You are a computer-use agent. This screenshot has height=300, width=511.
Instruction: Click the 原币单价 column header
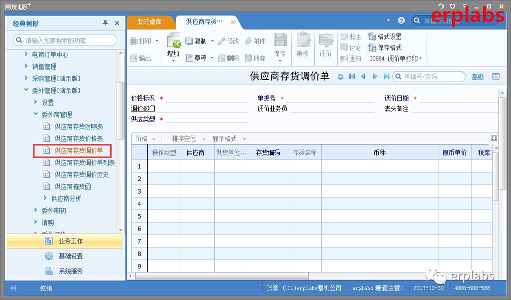tap(454, 152)
